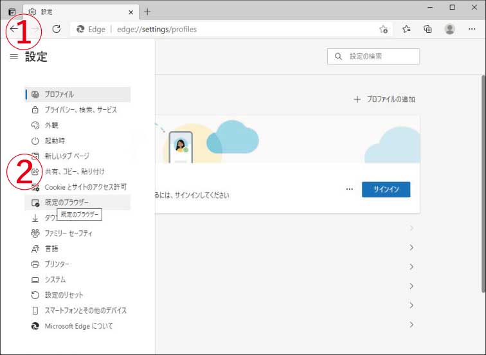Open Microsoft Edge について page
The image size is (486, 355).
[78, 326]
